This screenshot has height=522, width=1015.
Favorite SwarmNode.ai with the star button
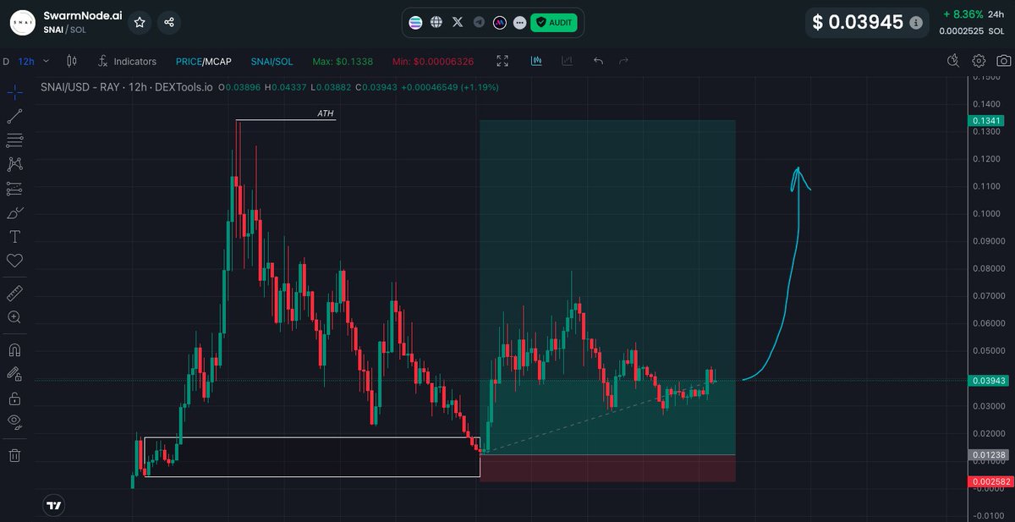140,23
